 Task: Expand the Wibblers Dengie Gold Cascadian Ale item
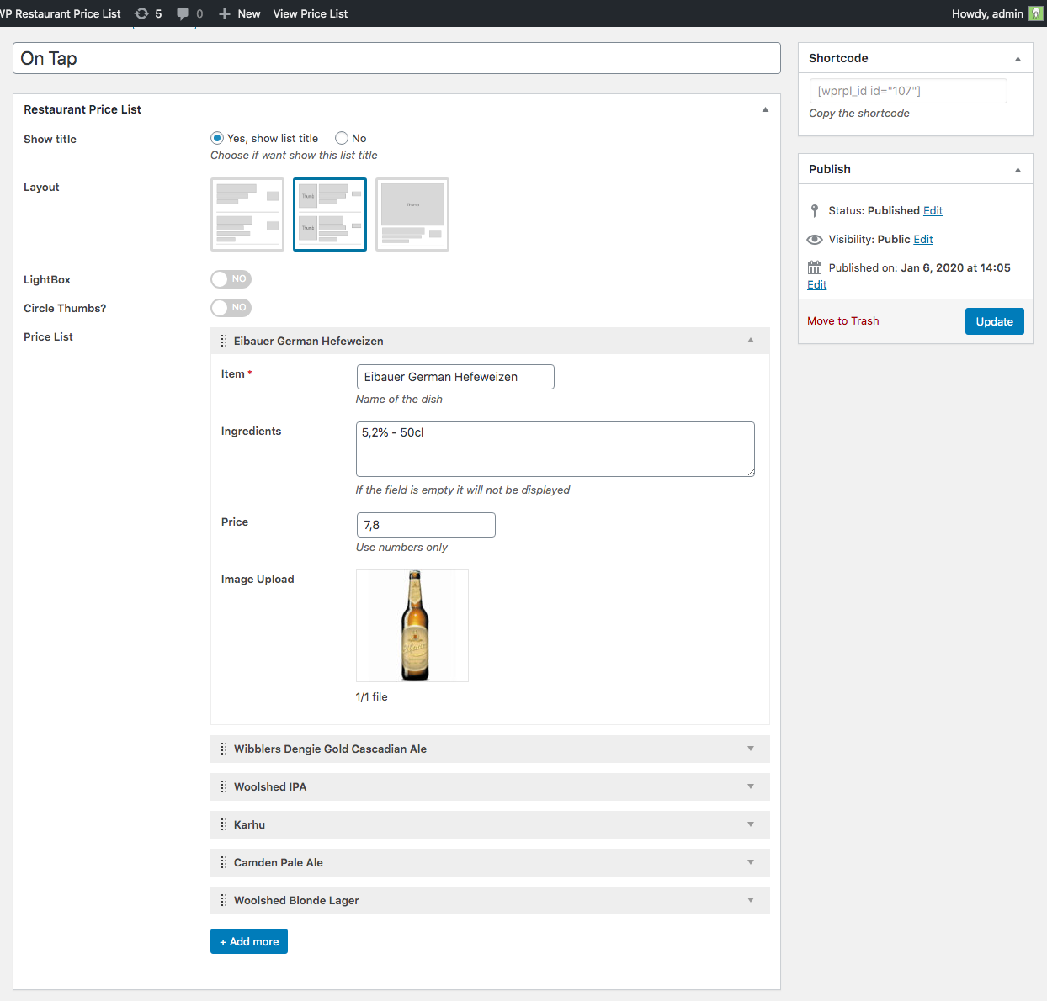[x=751, y=749]
